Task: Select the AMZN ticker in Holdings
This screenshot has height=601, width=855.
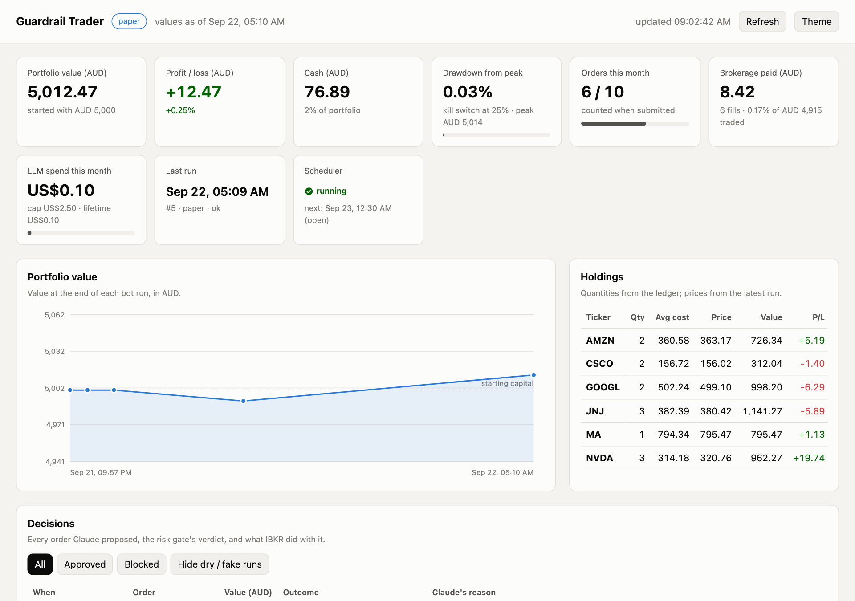Action: (600, 341)
